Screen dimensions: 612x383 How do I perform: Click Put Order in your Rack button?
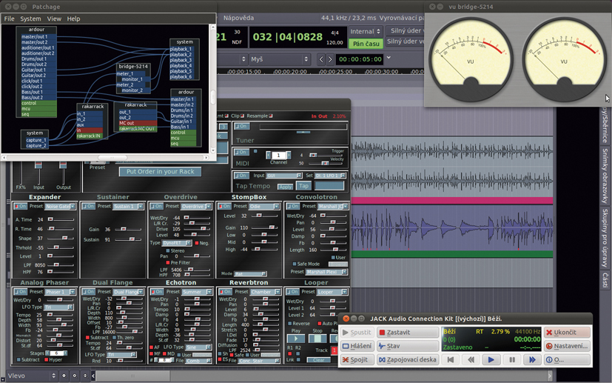tap(160, 172)
